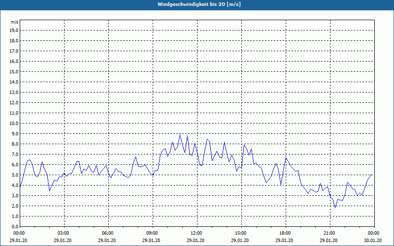The height and width of the screenshot is (246, 394).
Task: Select the 5,0 y-axis label
Action: (x=15, y=175)
